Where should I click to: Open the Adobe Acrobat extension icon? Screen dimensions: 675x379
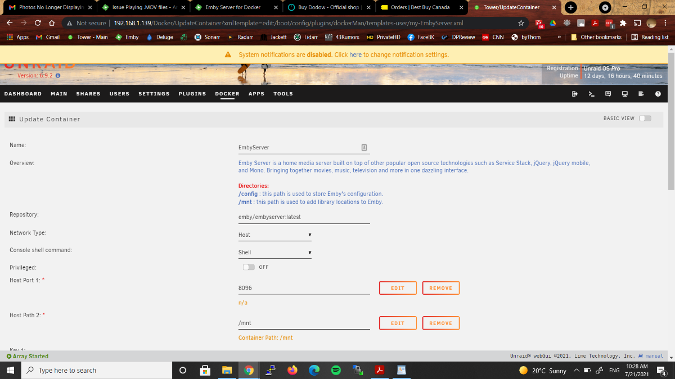coord(595,23)
